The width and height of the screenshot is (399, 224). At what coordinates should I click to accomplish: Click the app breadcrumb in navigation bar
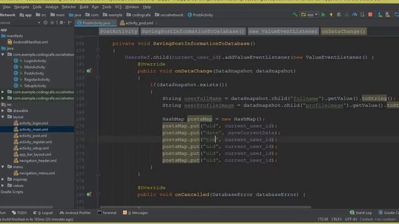coord(26,15)
